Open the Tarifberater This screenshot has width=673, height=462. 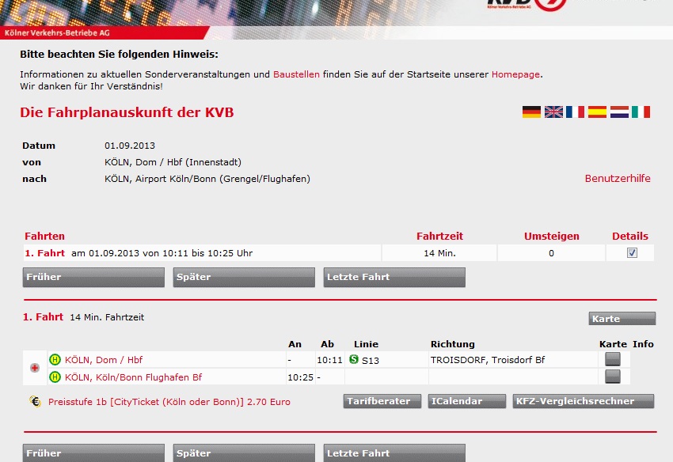pos(382,401)
